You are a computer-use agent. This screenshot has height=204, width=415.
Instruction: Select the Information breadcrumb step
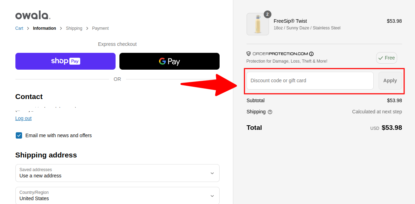[44, 28]
